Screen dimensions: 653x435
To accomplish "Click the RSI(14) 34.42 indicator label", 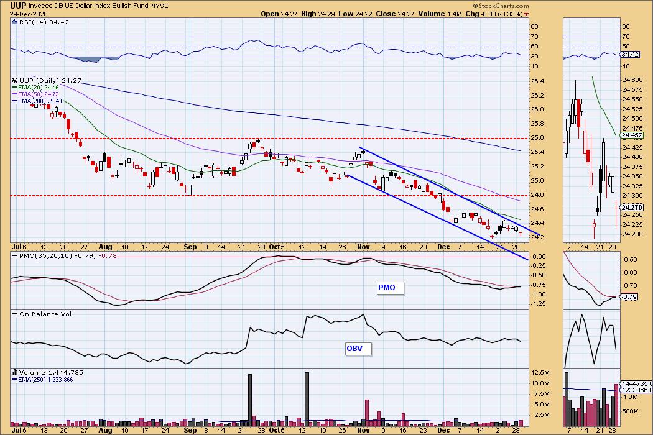I will tap(44, 22).
